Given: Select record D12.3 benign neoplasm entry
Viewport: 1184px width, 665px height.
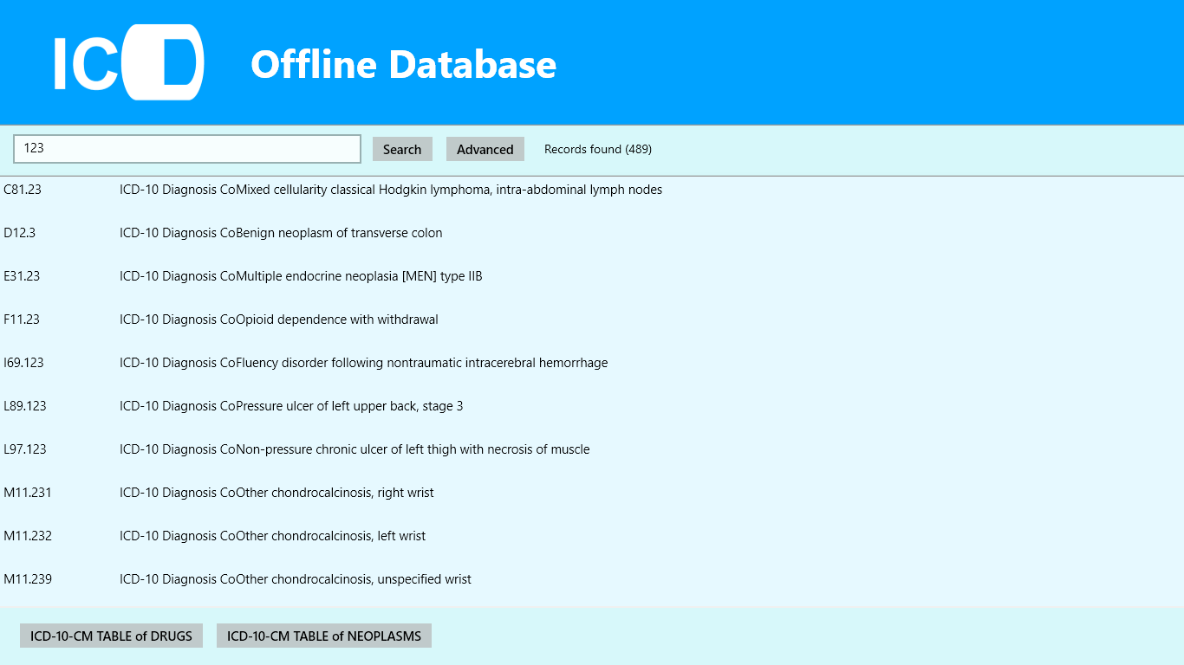Looking at the screenshot, I should coord(281,232).
